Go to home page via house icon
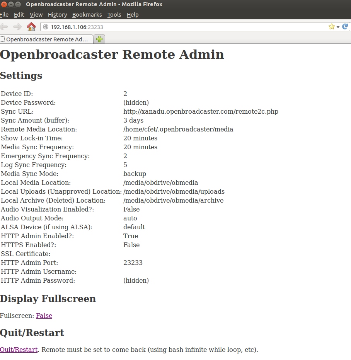This screenshot has height=360, width=351. (31, 27)
